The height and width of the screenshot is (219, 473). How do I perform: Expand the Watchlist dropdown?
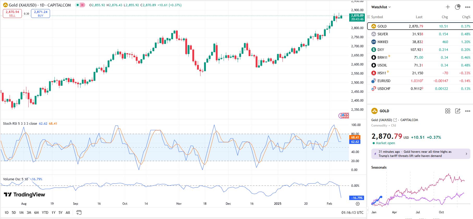pos(381,7)
